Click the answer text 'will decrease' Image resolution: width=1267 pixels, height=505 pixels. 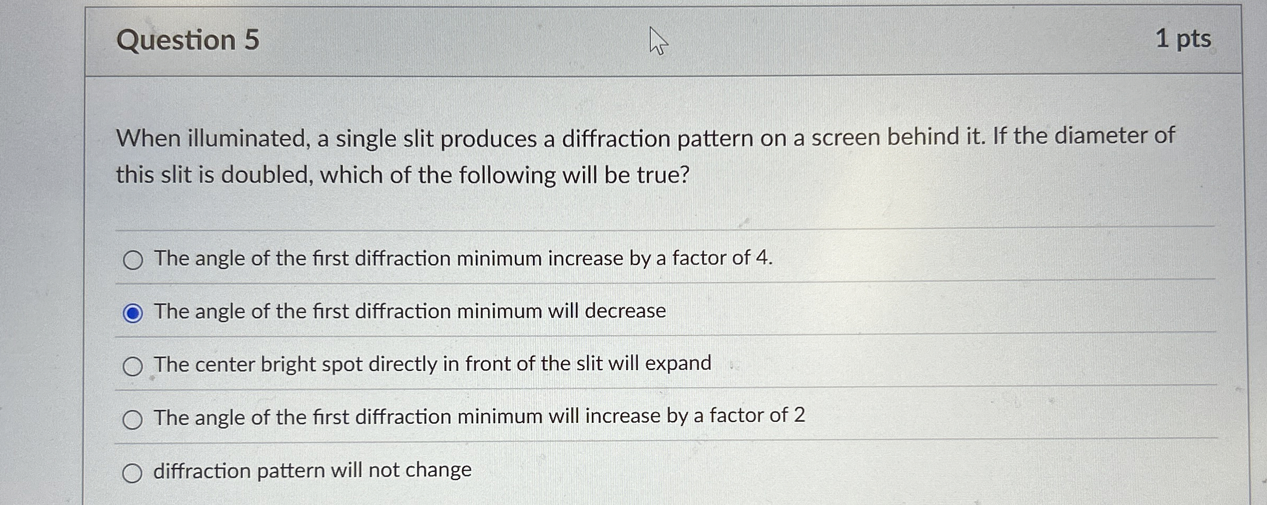pyautogui.click(x=410, y=311)
